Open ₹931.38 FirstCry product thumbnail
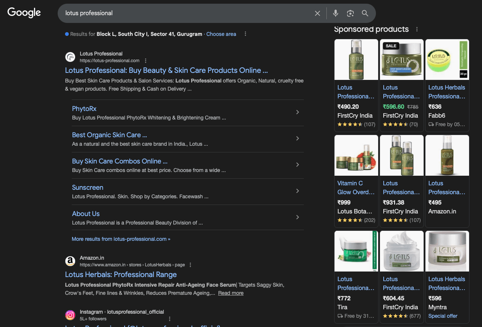Viewport: 482px width, 327px height. click(x=402, y=155)
